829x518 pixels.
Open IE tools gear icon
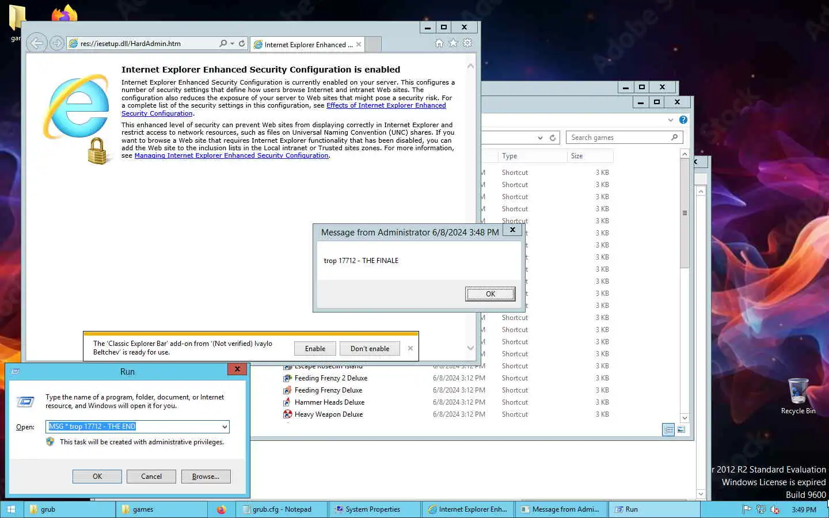tap(467, 43)
